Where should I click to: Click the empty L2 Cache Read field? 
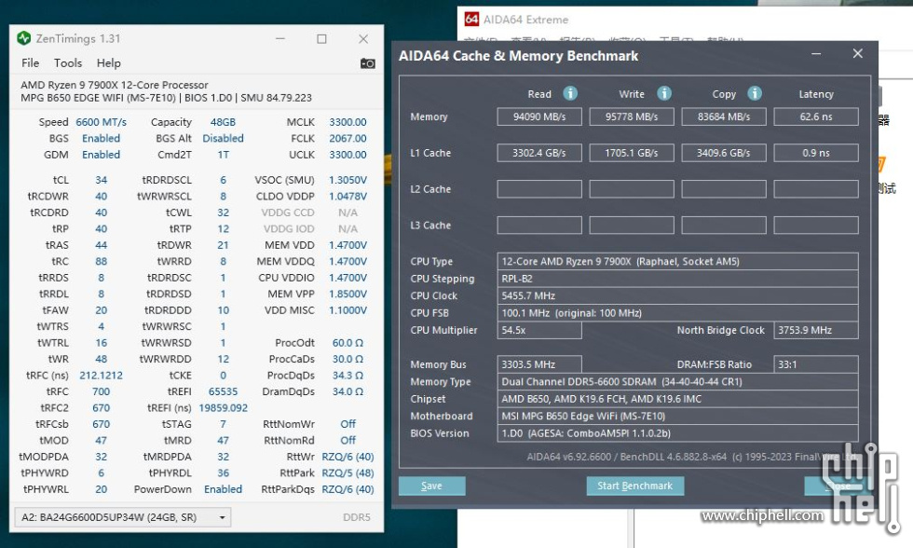click(539, 188)
